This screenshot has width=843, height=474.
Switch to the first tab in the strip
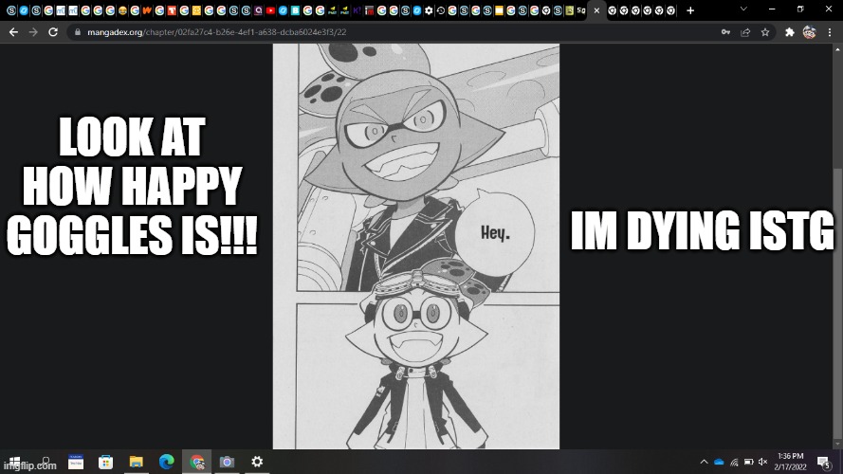click(11, 10)
